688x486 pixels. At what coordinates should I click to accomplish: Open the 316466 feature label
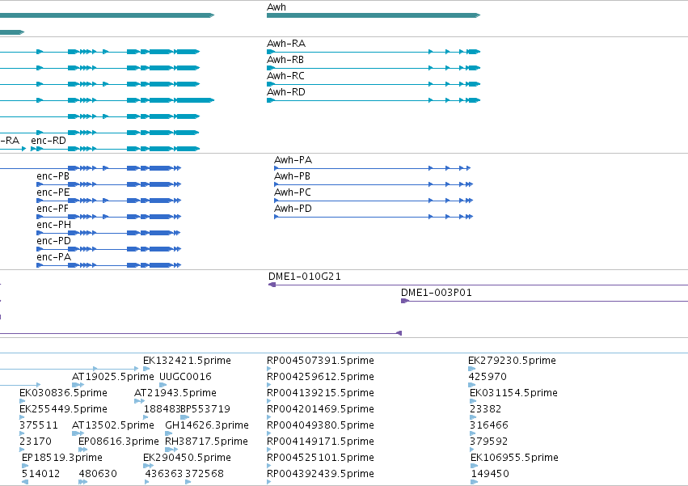[489, 425]
